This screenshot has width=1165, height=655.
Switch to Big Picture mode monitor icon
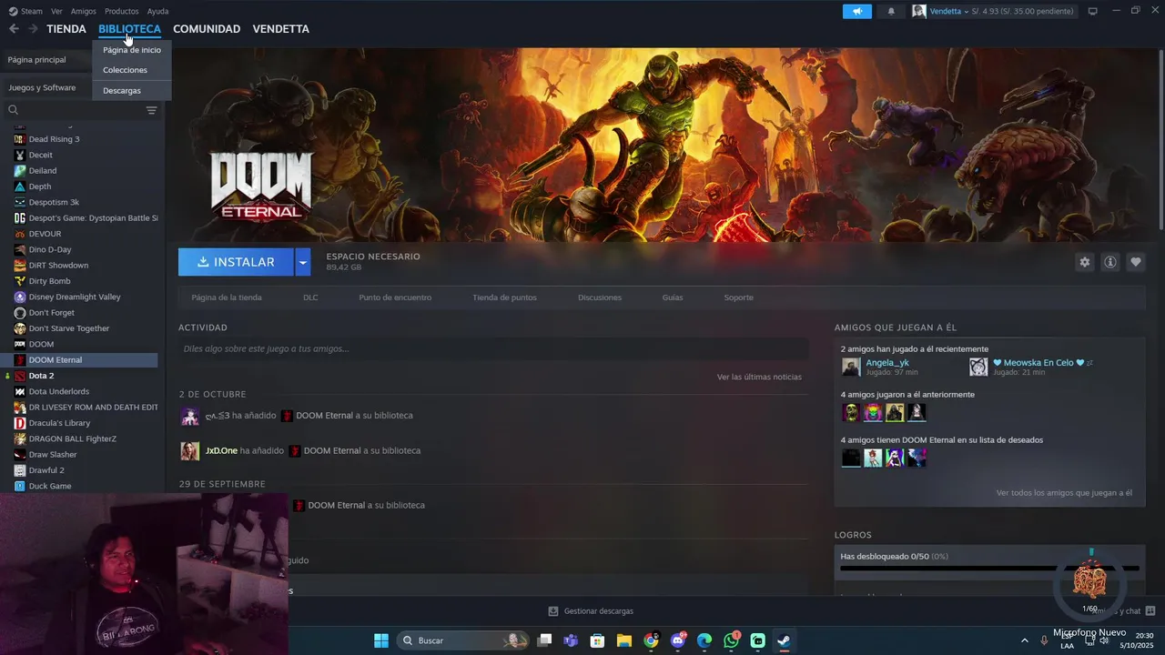coord(1093,11)
